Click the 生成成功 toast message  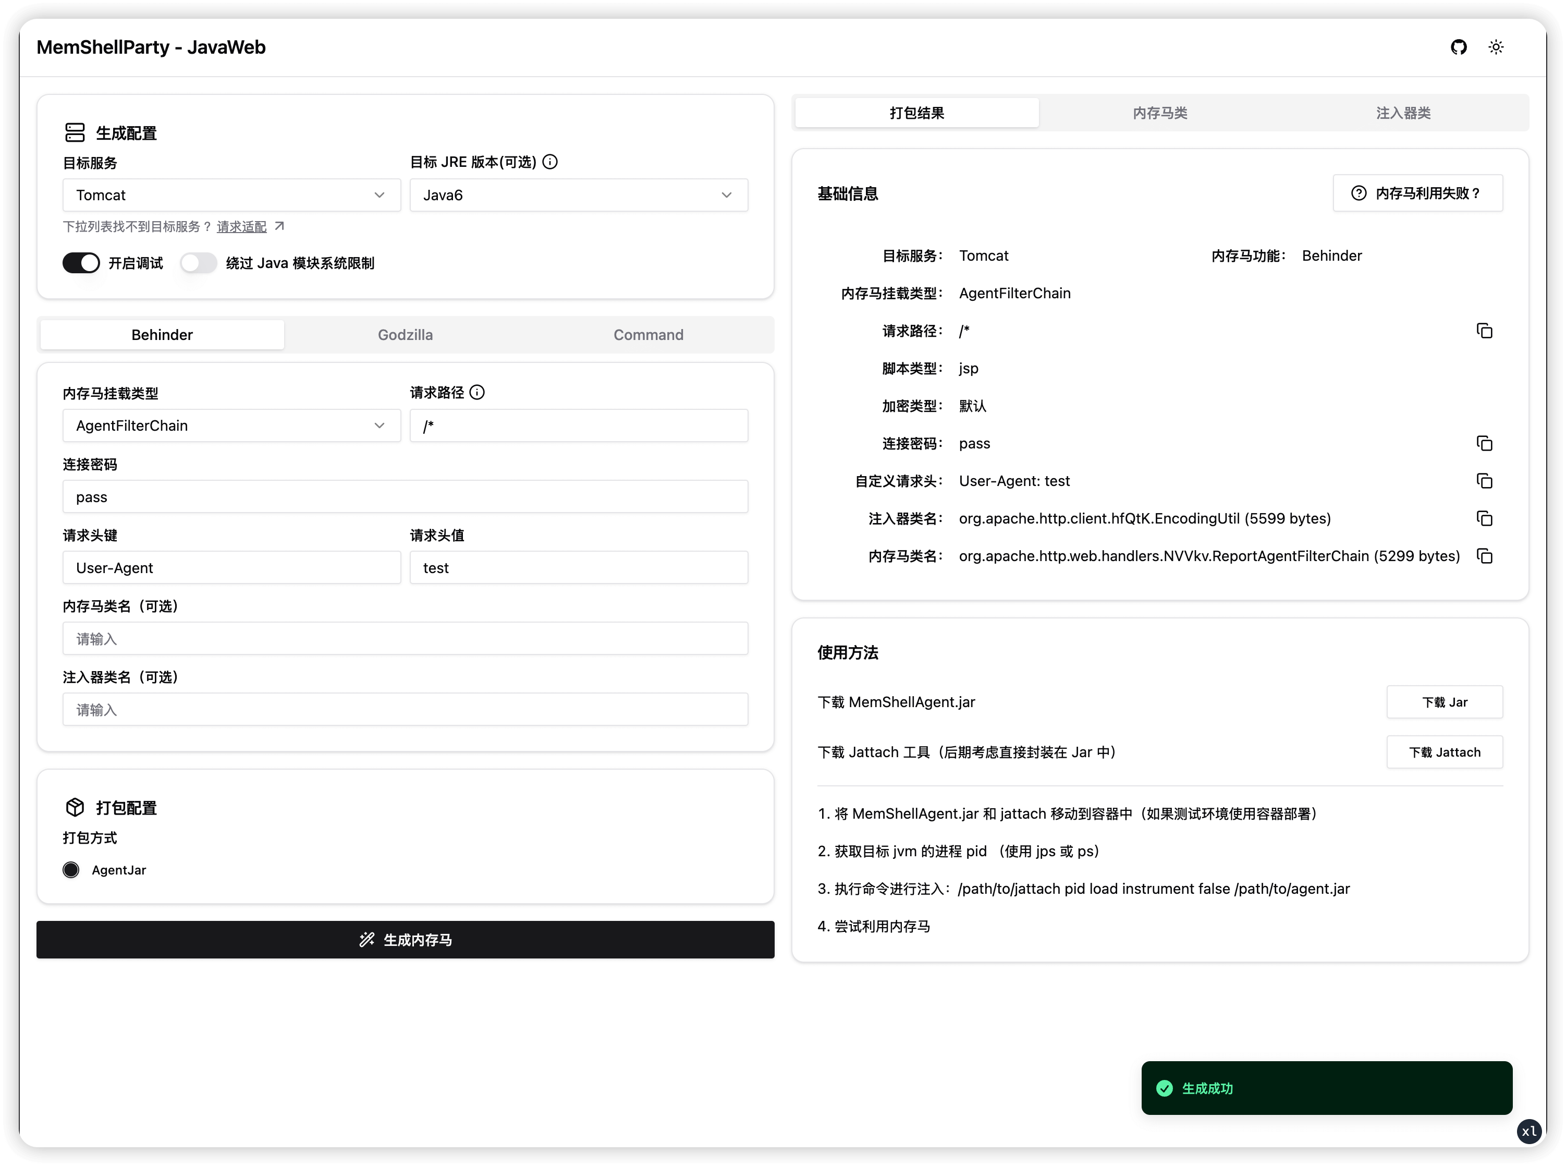(1327, 1088)
